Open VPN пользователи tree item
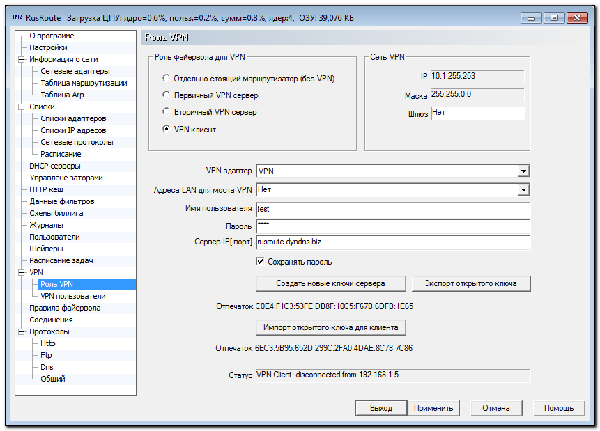The width and height of the screenshot is (600, 431). 72,297
